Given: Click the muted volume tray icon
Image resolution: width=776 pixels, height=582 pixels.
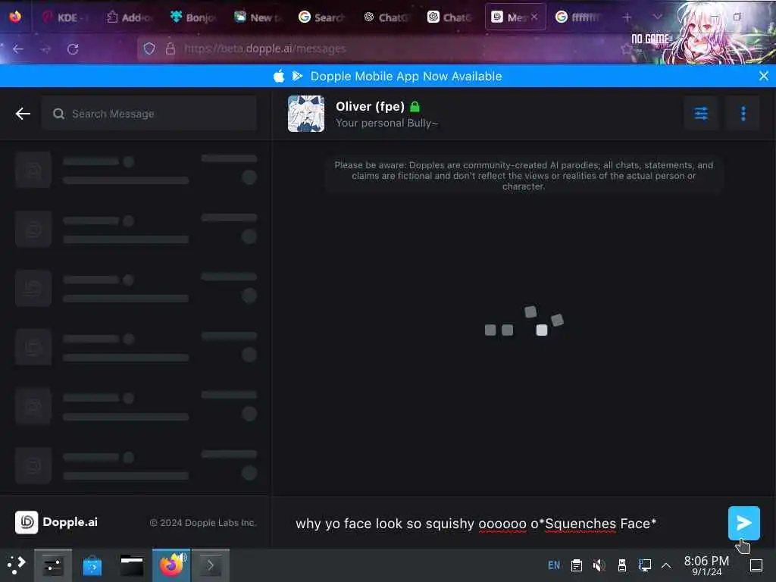Looking at the screenshot, I should pyautogui.click(x=599, y=565).
